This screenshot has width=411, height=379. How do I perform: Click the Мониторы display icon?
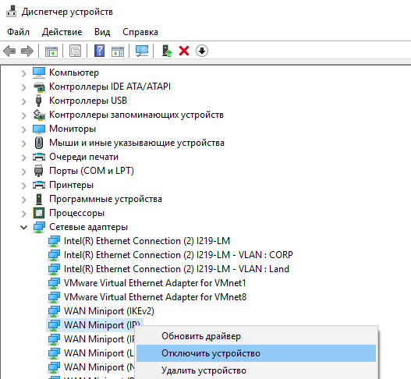click(39, 129)
